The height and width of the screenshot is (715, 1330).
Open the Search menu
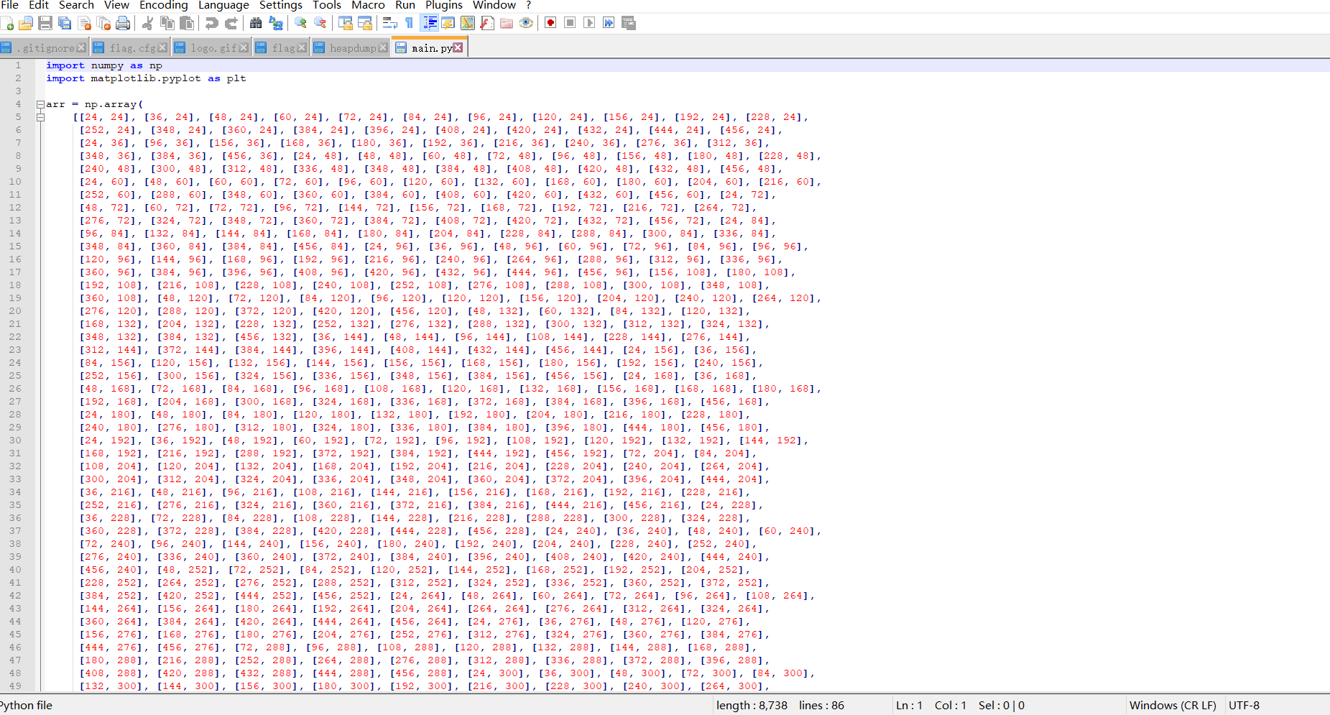(x=76, y=6)
